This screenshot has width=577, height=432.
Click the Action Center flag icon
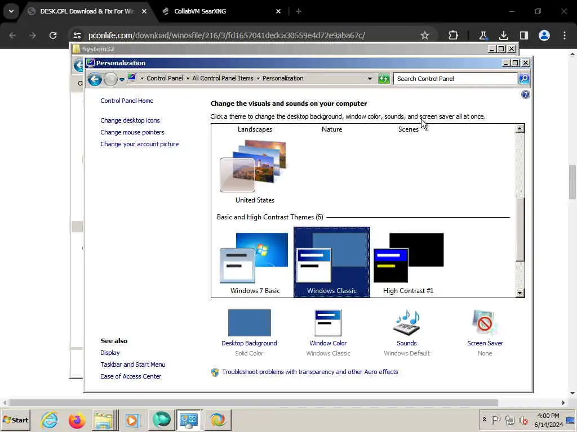[x=496, y=420]
